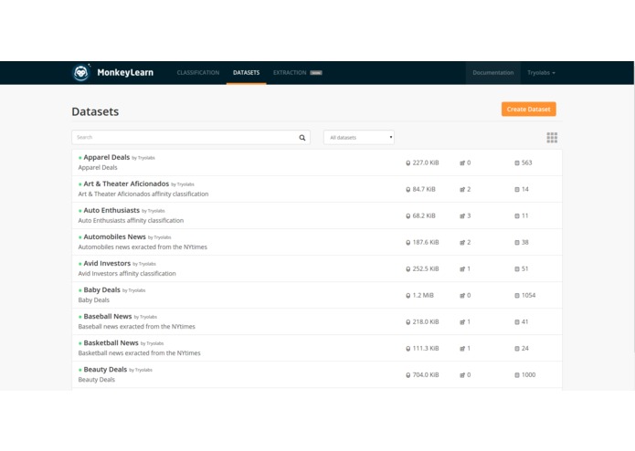Image resolution: width=635 pixels, height=451 pixels.
Task: Click the '84.7 KiB' size value
Action: 424,189
